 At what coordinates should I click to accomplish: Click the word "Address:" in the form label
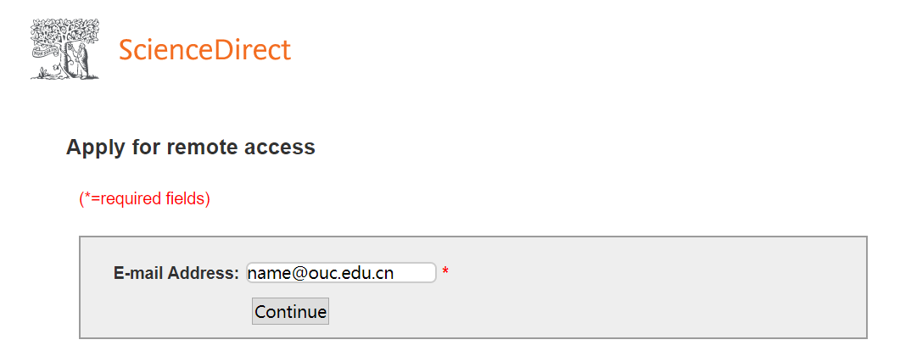click(204, 273)
